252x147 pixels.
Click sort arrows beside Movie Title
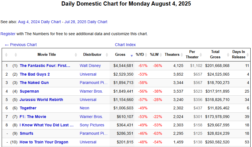(x=76, y=55)
